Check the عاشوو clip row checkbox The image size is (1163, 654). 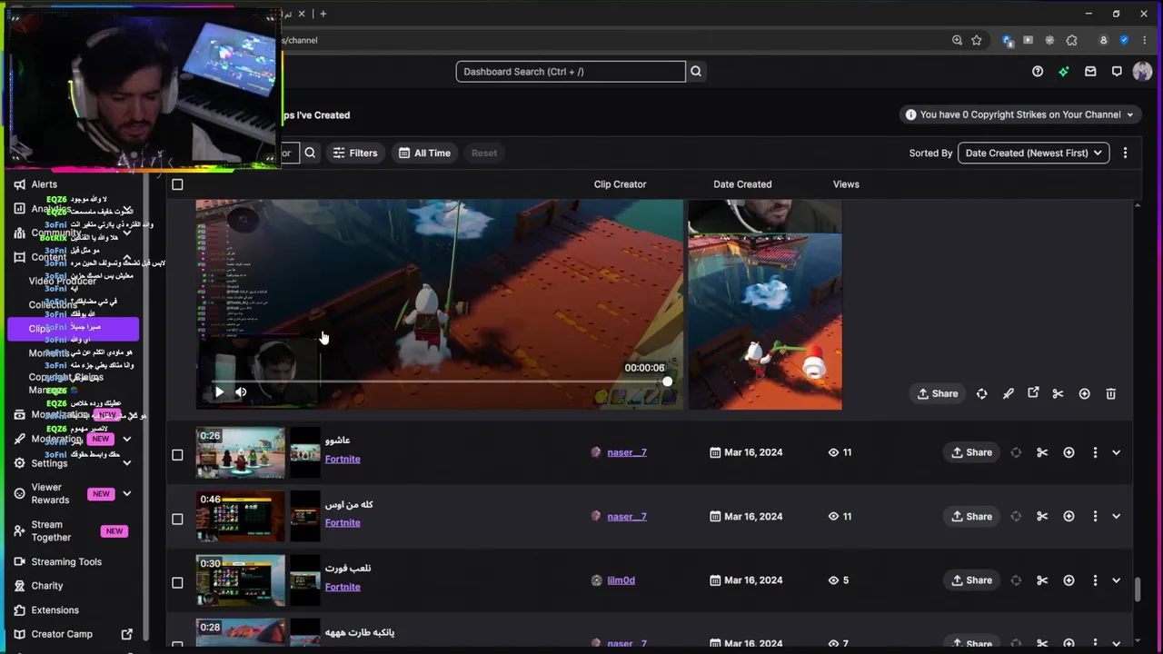pos(177,454)
